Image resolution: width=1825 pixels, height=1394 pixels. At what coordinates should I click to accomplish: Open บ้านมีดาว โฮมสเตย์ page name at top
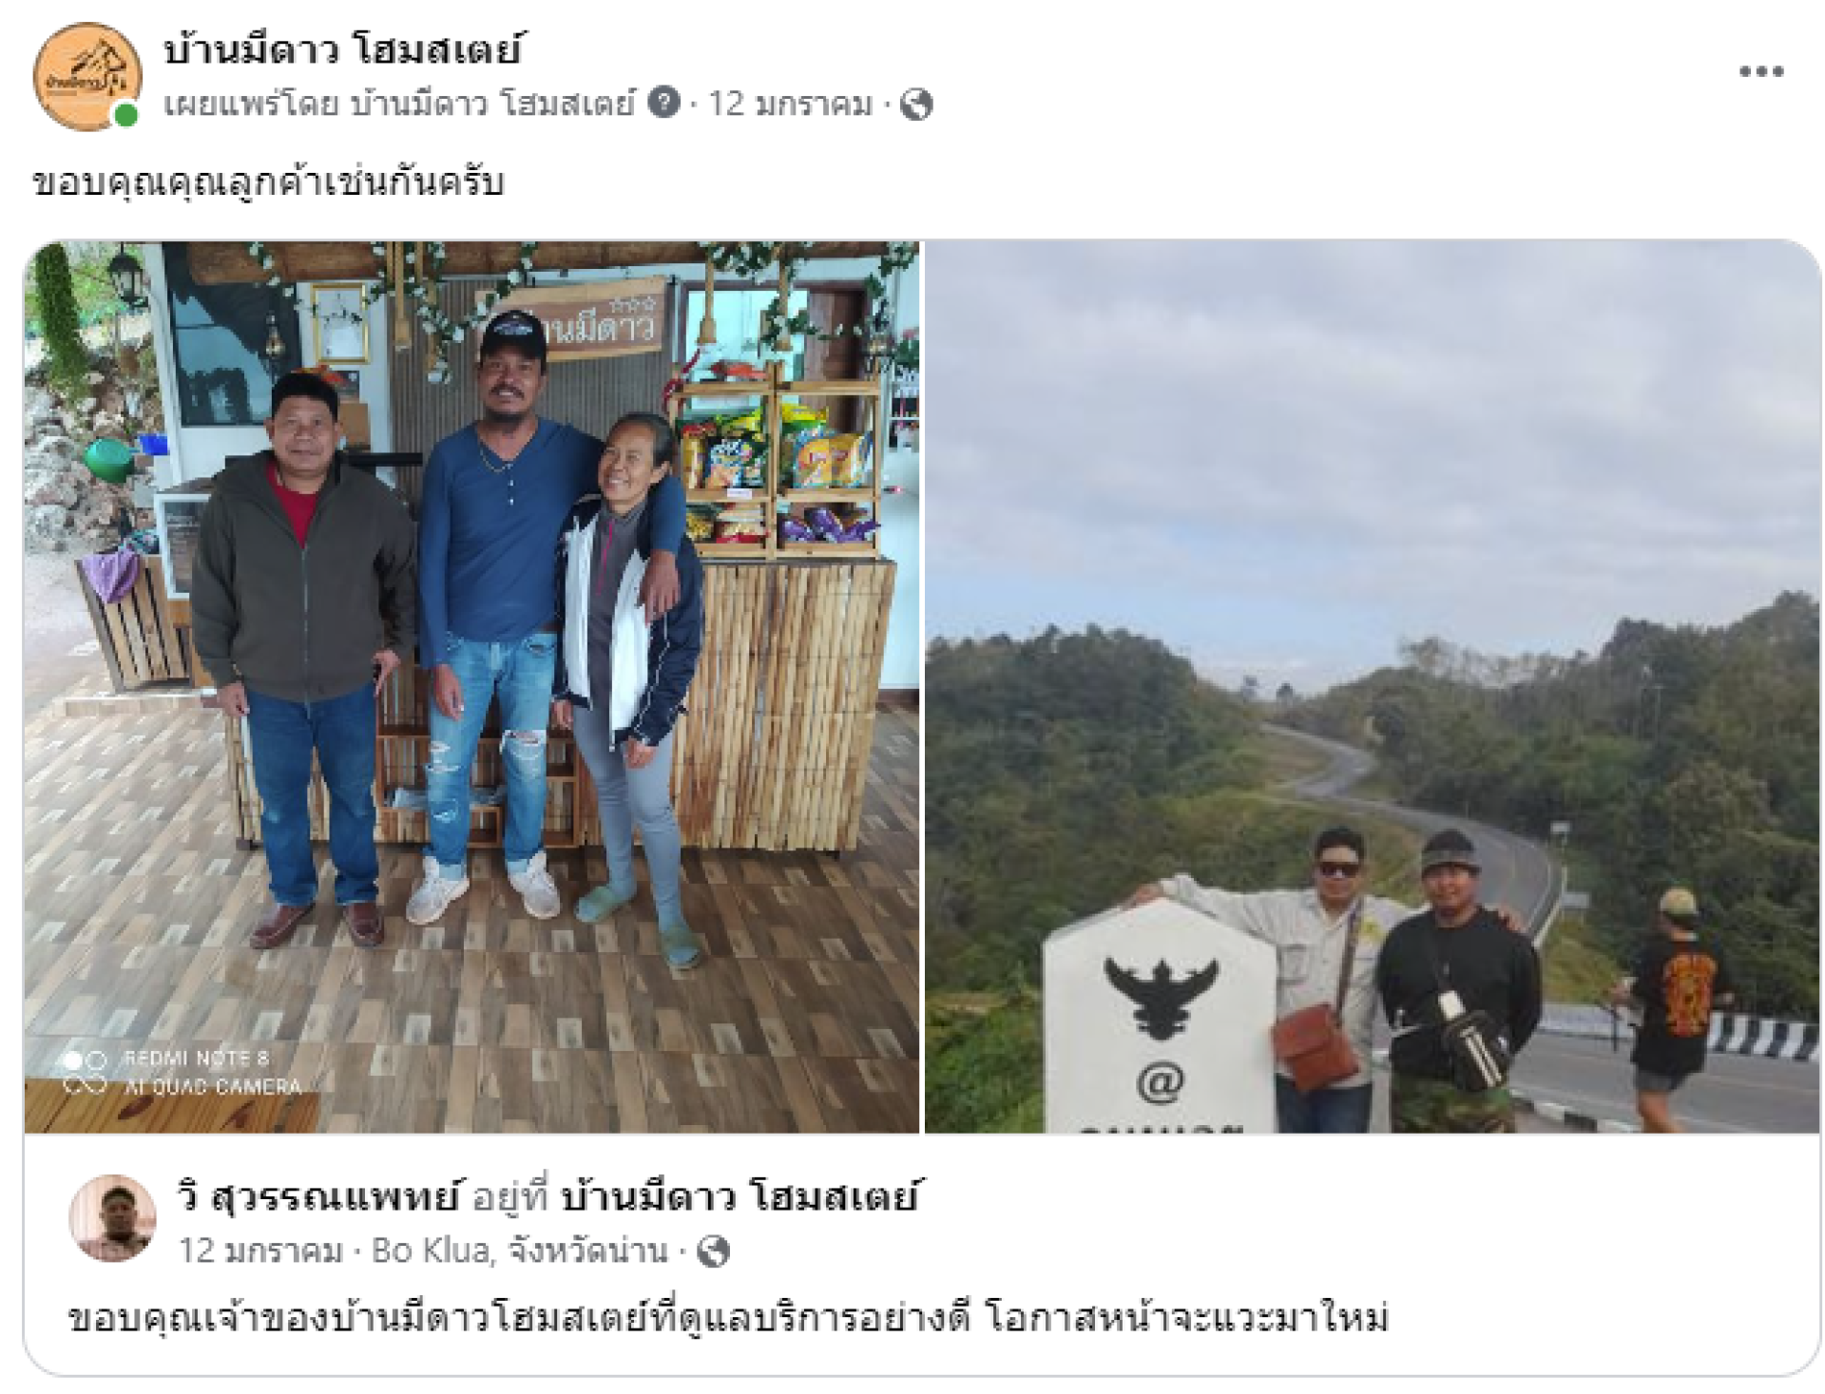[x=342, y=49]
